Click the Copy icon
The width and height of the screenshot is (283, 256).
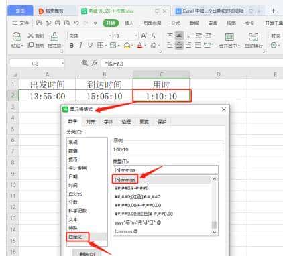coord(31,46)
